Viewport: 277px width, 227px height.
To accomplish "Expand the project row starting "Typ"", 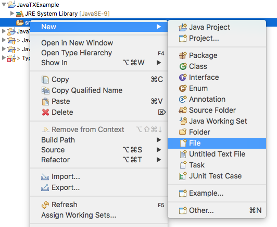I will [x=4, y=58].
